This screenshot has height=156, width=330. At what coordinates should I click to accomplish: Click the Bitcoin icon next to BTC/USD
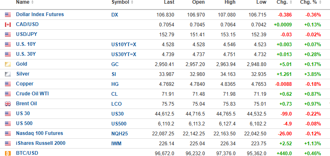pos(8,154)
